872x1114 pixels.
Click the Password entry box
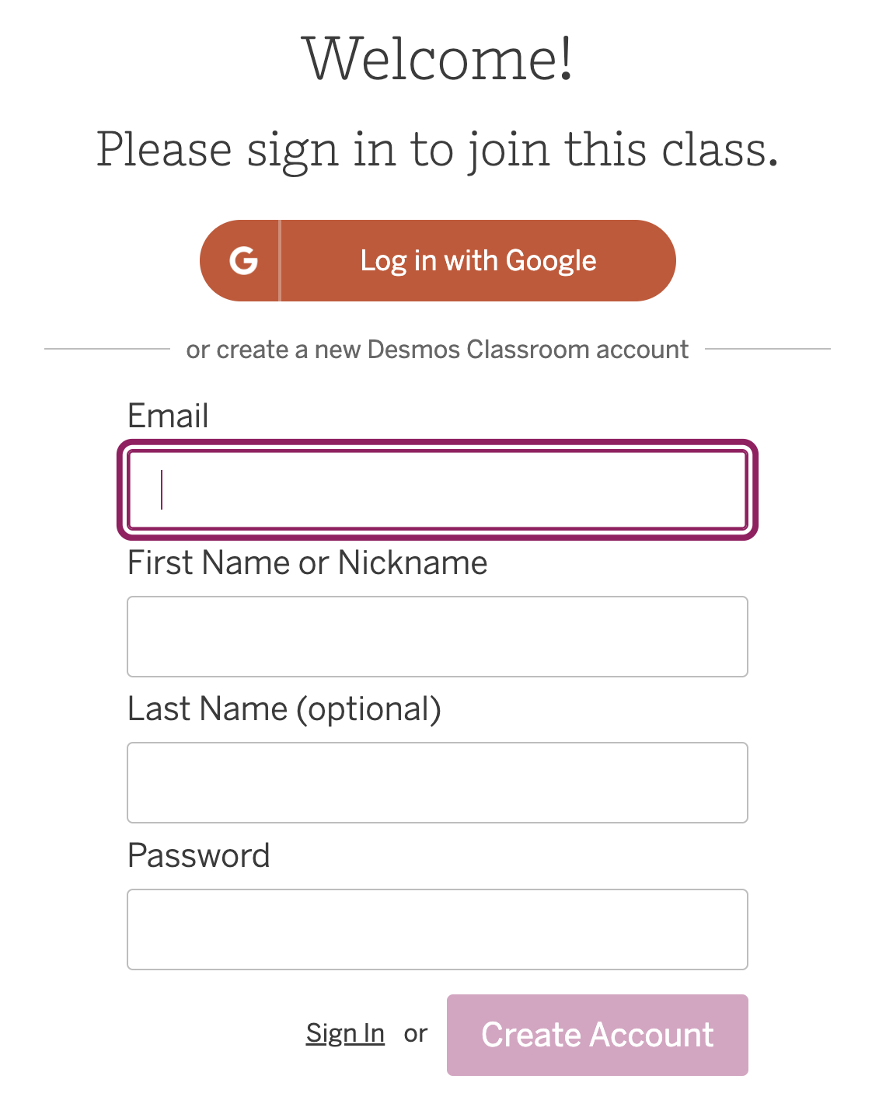coord(438,929)
